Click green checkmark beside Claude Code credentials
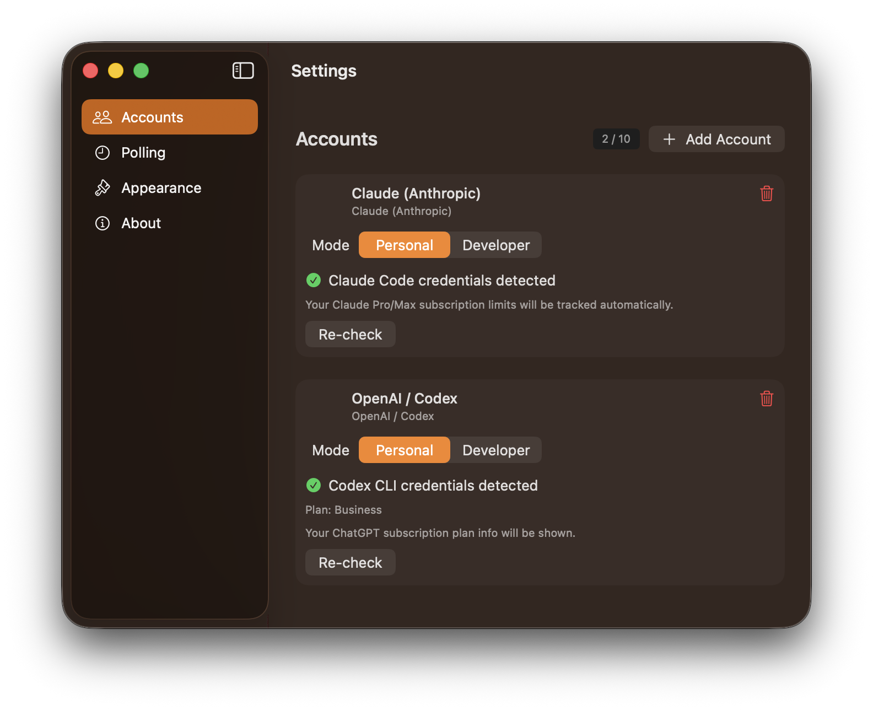 tap(314, 280)
